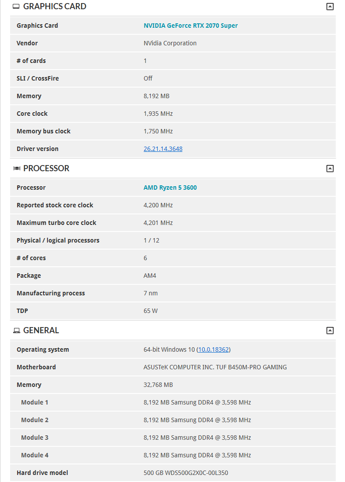This screenshot has height=482, width=345.
Task: Open the NVIDIA GeForce RTX 2070 Super link
Action: [x=191, y=26]
